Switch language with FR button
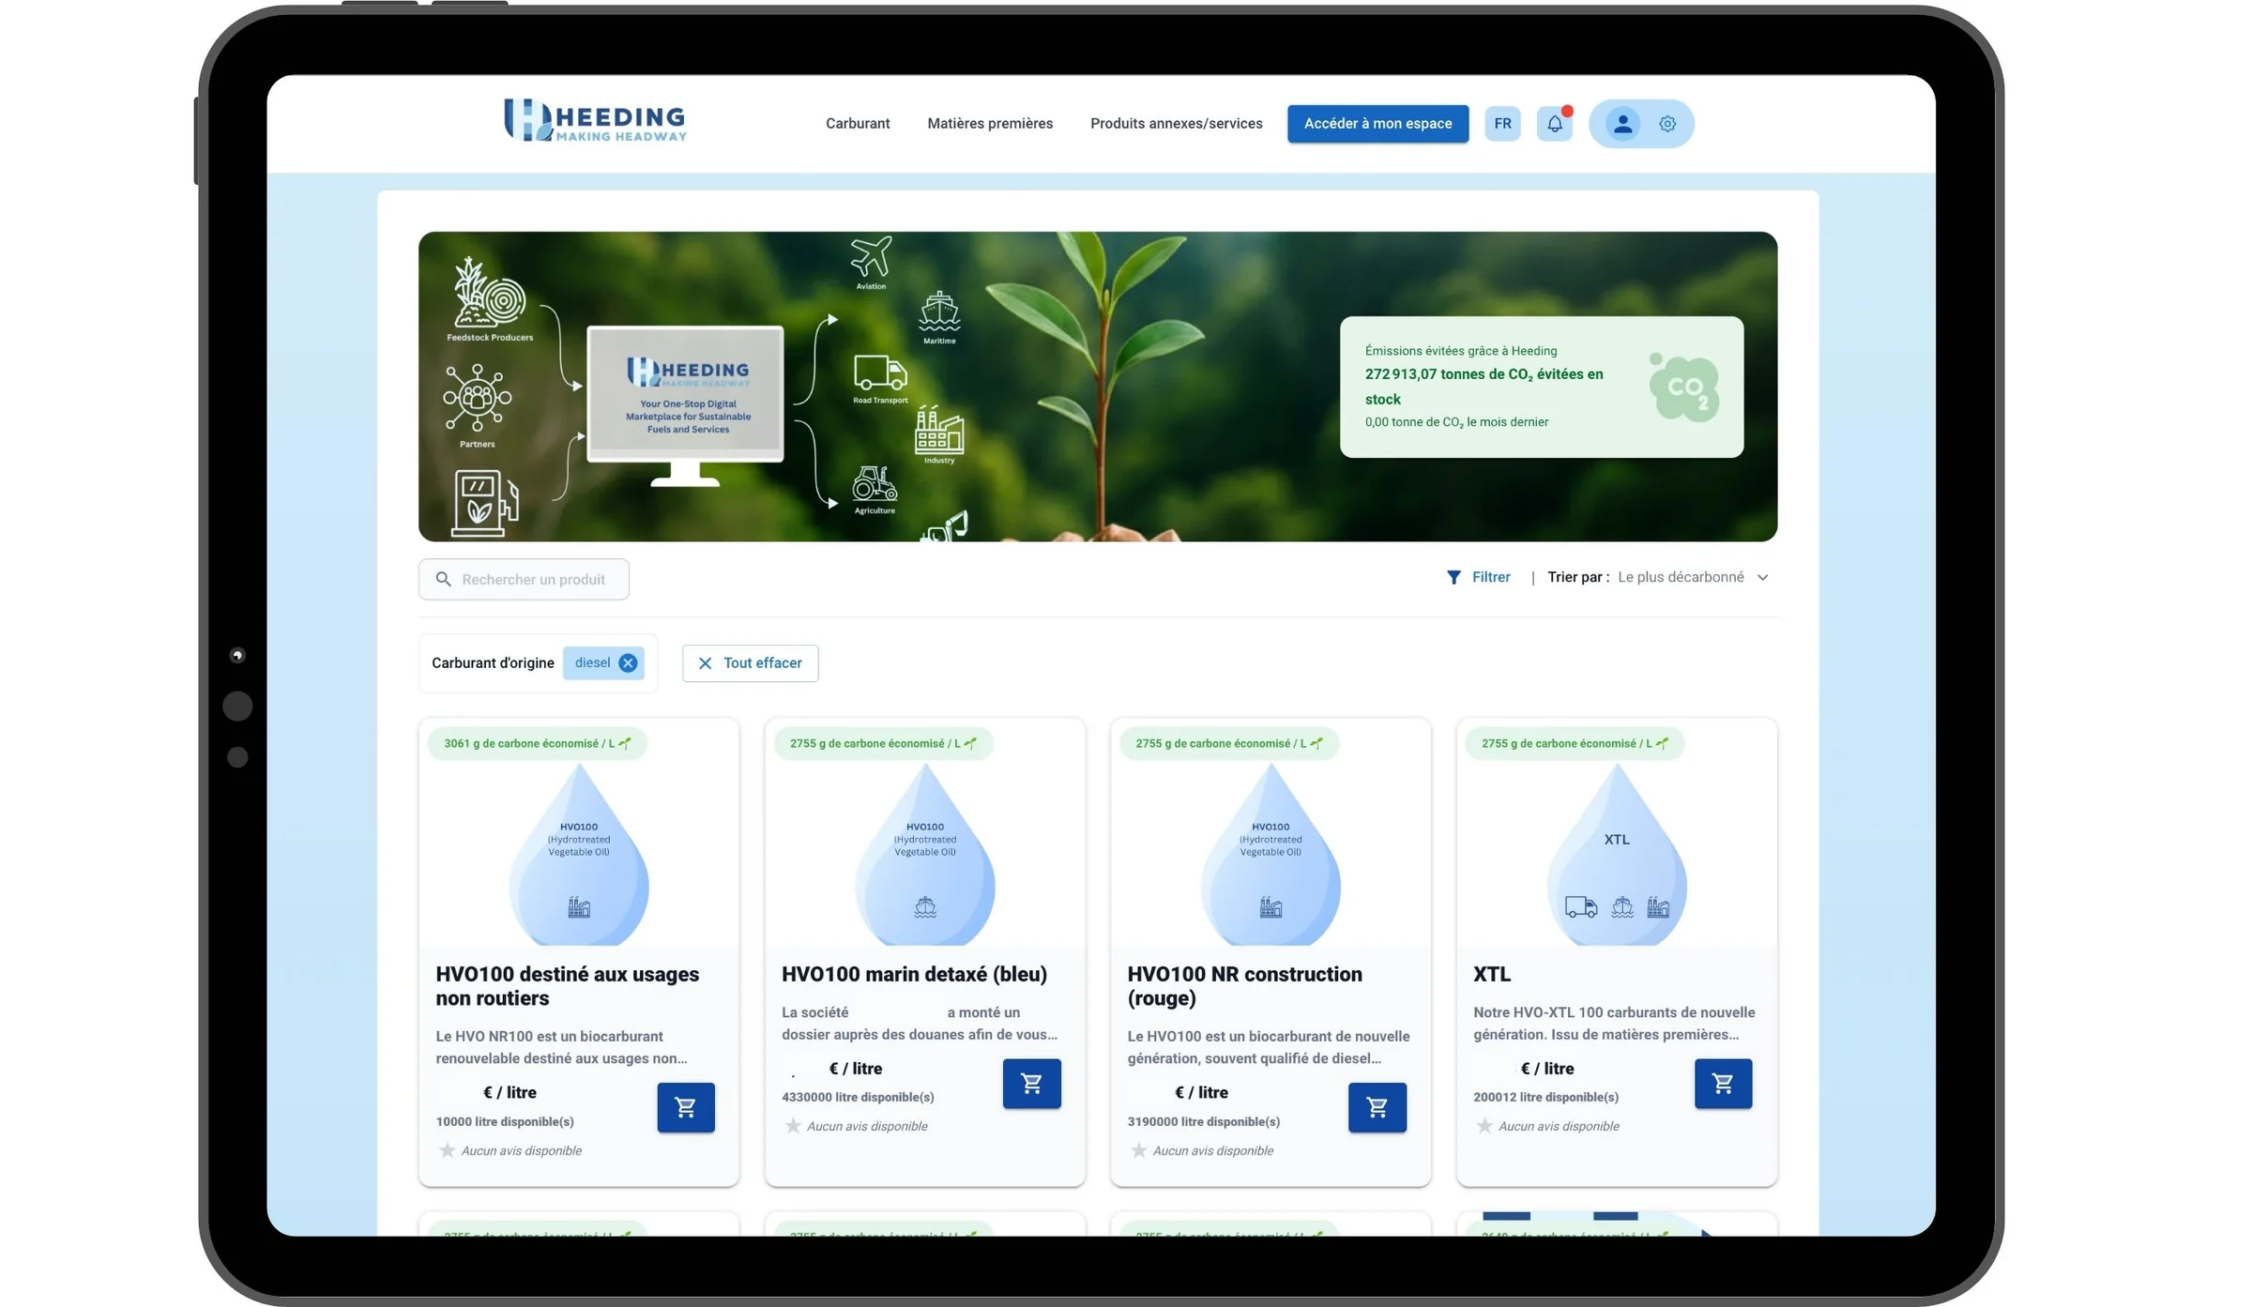Screen dimensions: 2252x1307 click(x=1502, y=124)
